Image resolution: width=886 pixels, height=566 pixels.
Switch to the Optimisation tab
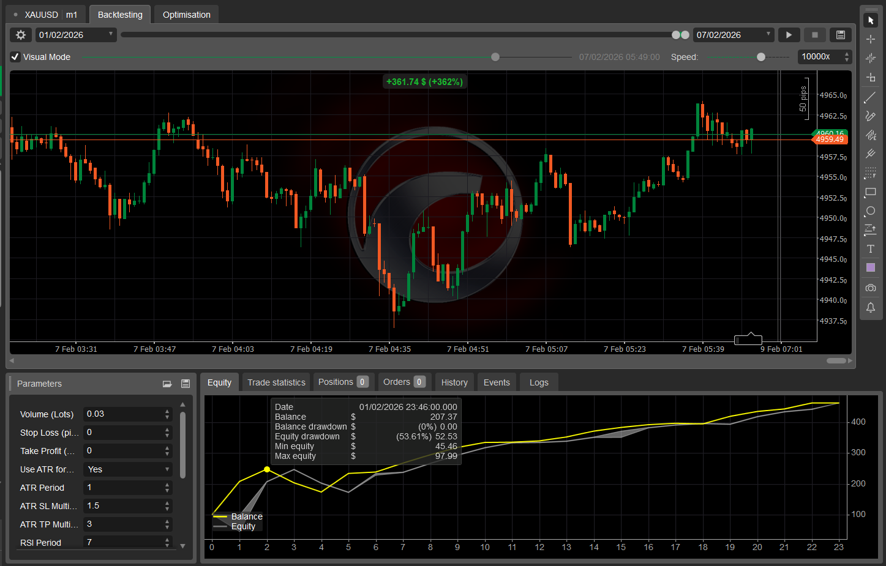tap(186, 14)
